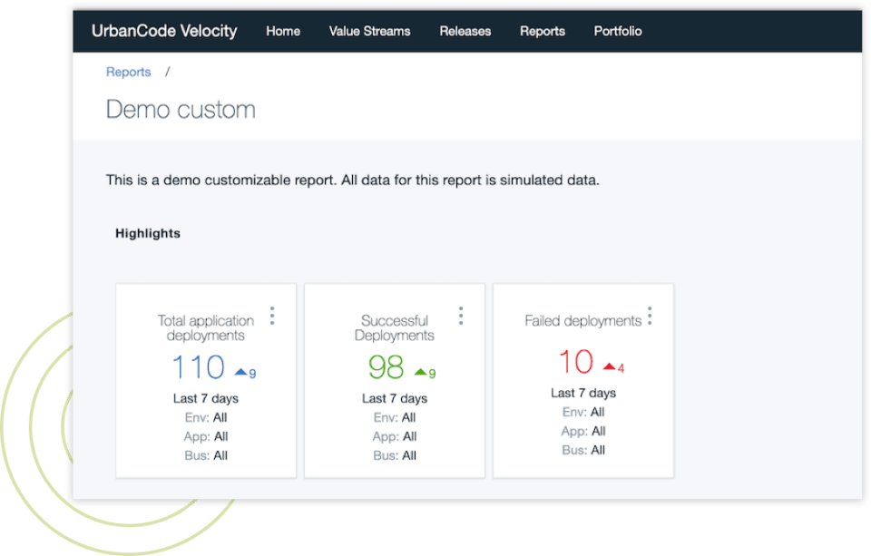Click blue up-trend arrow beside 110
Viewport: 871px width, 556px height.
click(x=240, y=372)
